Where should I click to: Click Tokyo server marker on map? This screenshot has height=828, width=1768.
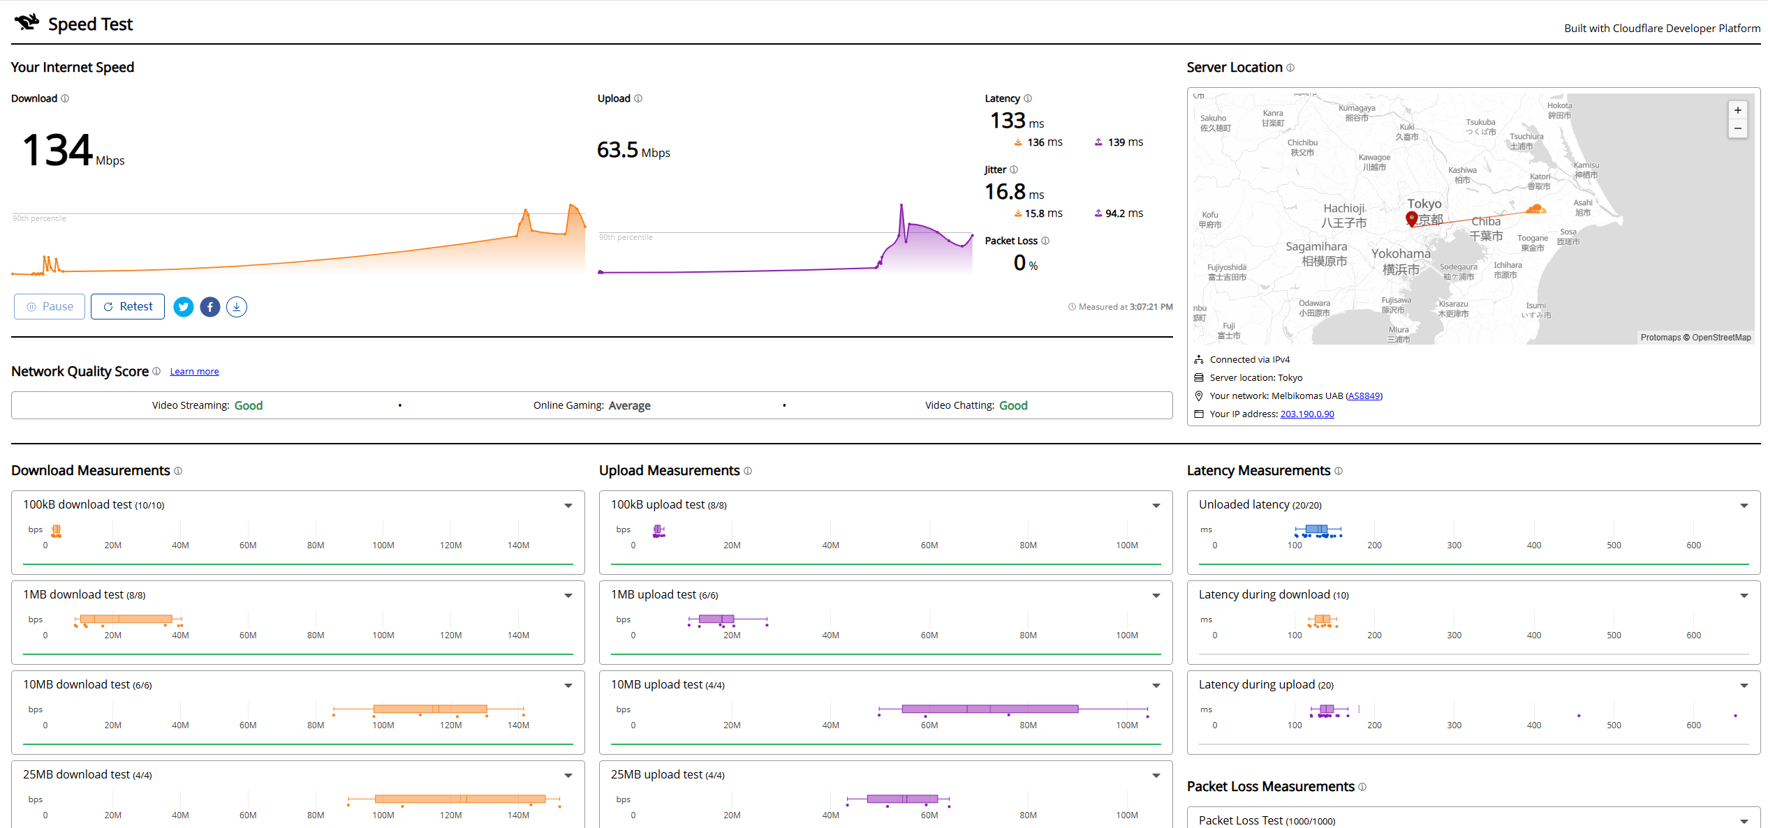pos(1411,219)
